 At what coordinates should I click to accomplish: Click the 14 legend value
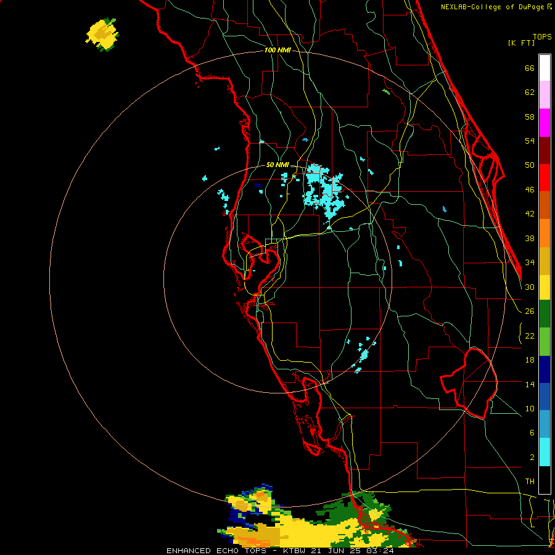(x=530, y=384)
